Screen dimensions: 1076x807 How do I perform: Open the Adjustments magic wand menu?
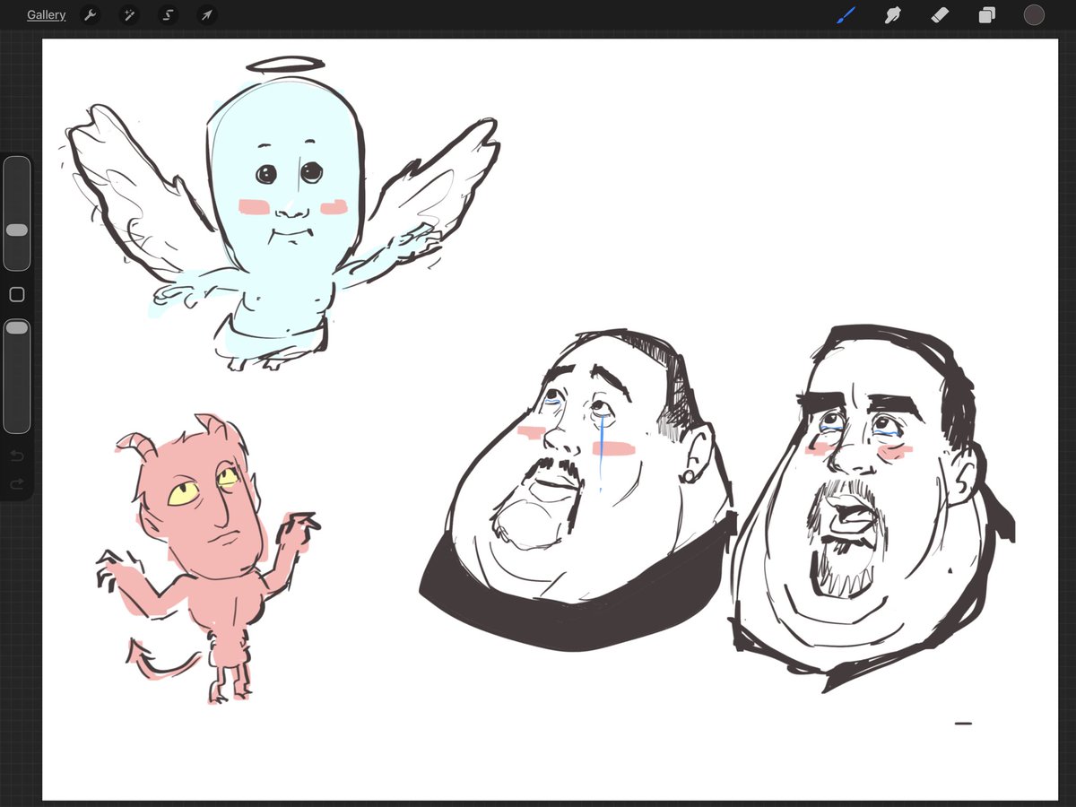point(129,14)
